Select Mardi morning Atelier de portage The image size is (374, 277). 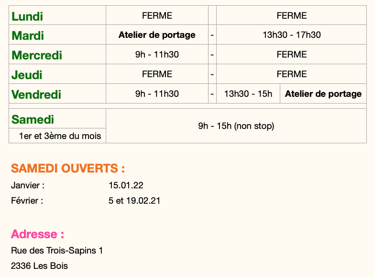(157, 35)
